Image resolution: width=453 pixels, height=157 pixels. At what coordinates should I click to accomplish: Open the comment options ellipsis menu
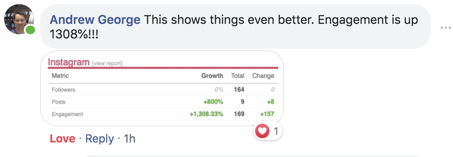pos(446,28)
